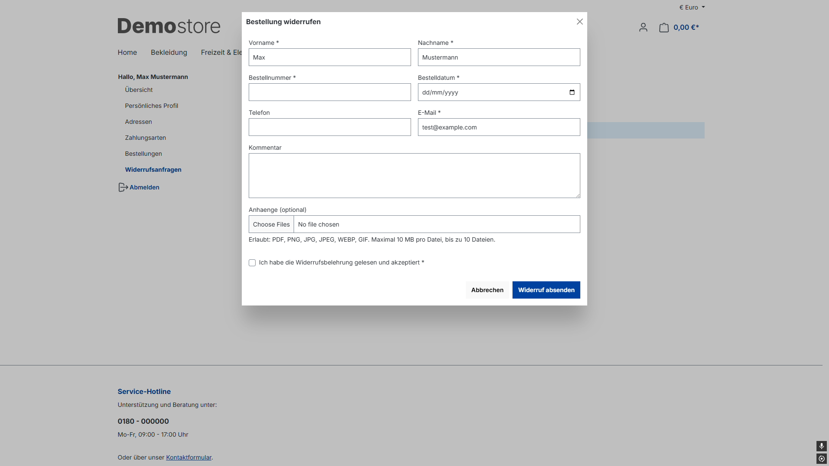Expand the Euro currency dropdown
This screenshot has height=466, width=829.
coord(692,7)
